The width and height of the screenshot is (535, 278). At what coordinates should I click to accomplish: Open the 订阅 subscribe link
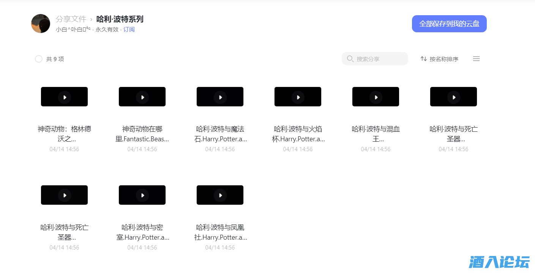pos(129,29)
